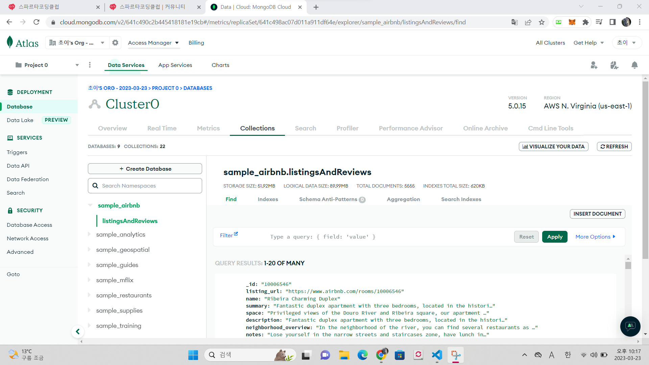
Task: Click the Search Namespaces field
Action: pos(145,186)
